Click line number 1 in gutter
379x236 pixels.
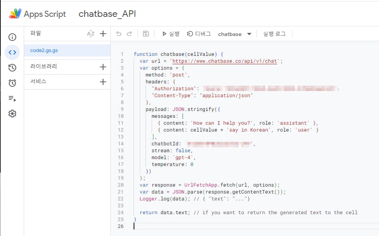[x=122, y=54]
